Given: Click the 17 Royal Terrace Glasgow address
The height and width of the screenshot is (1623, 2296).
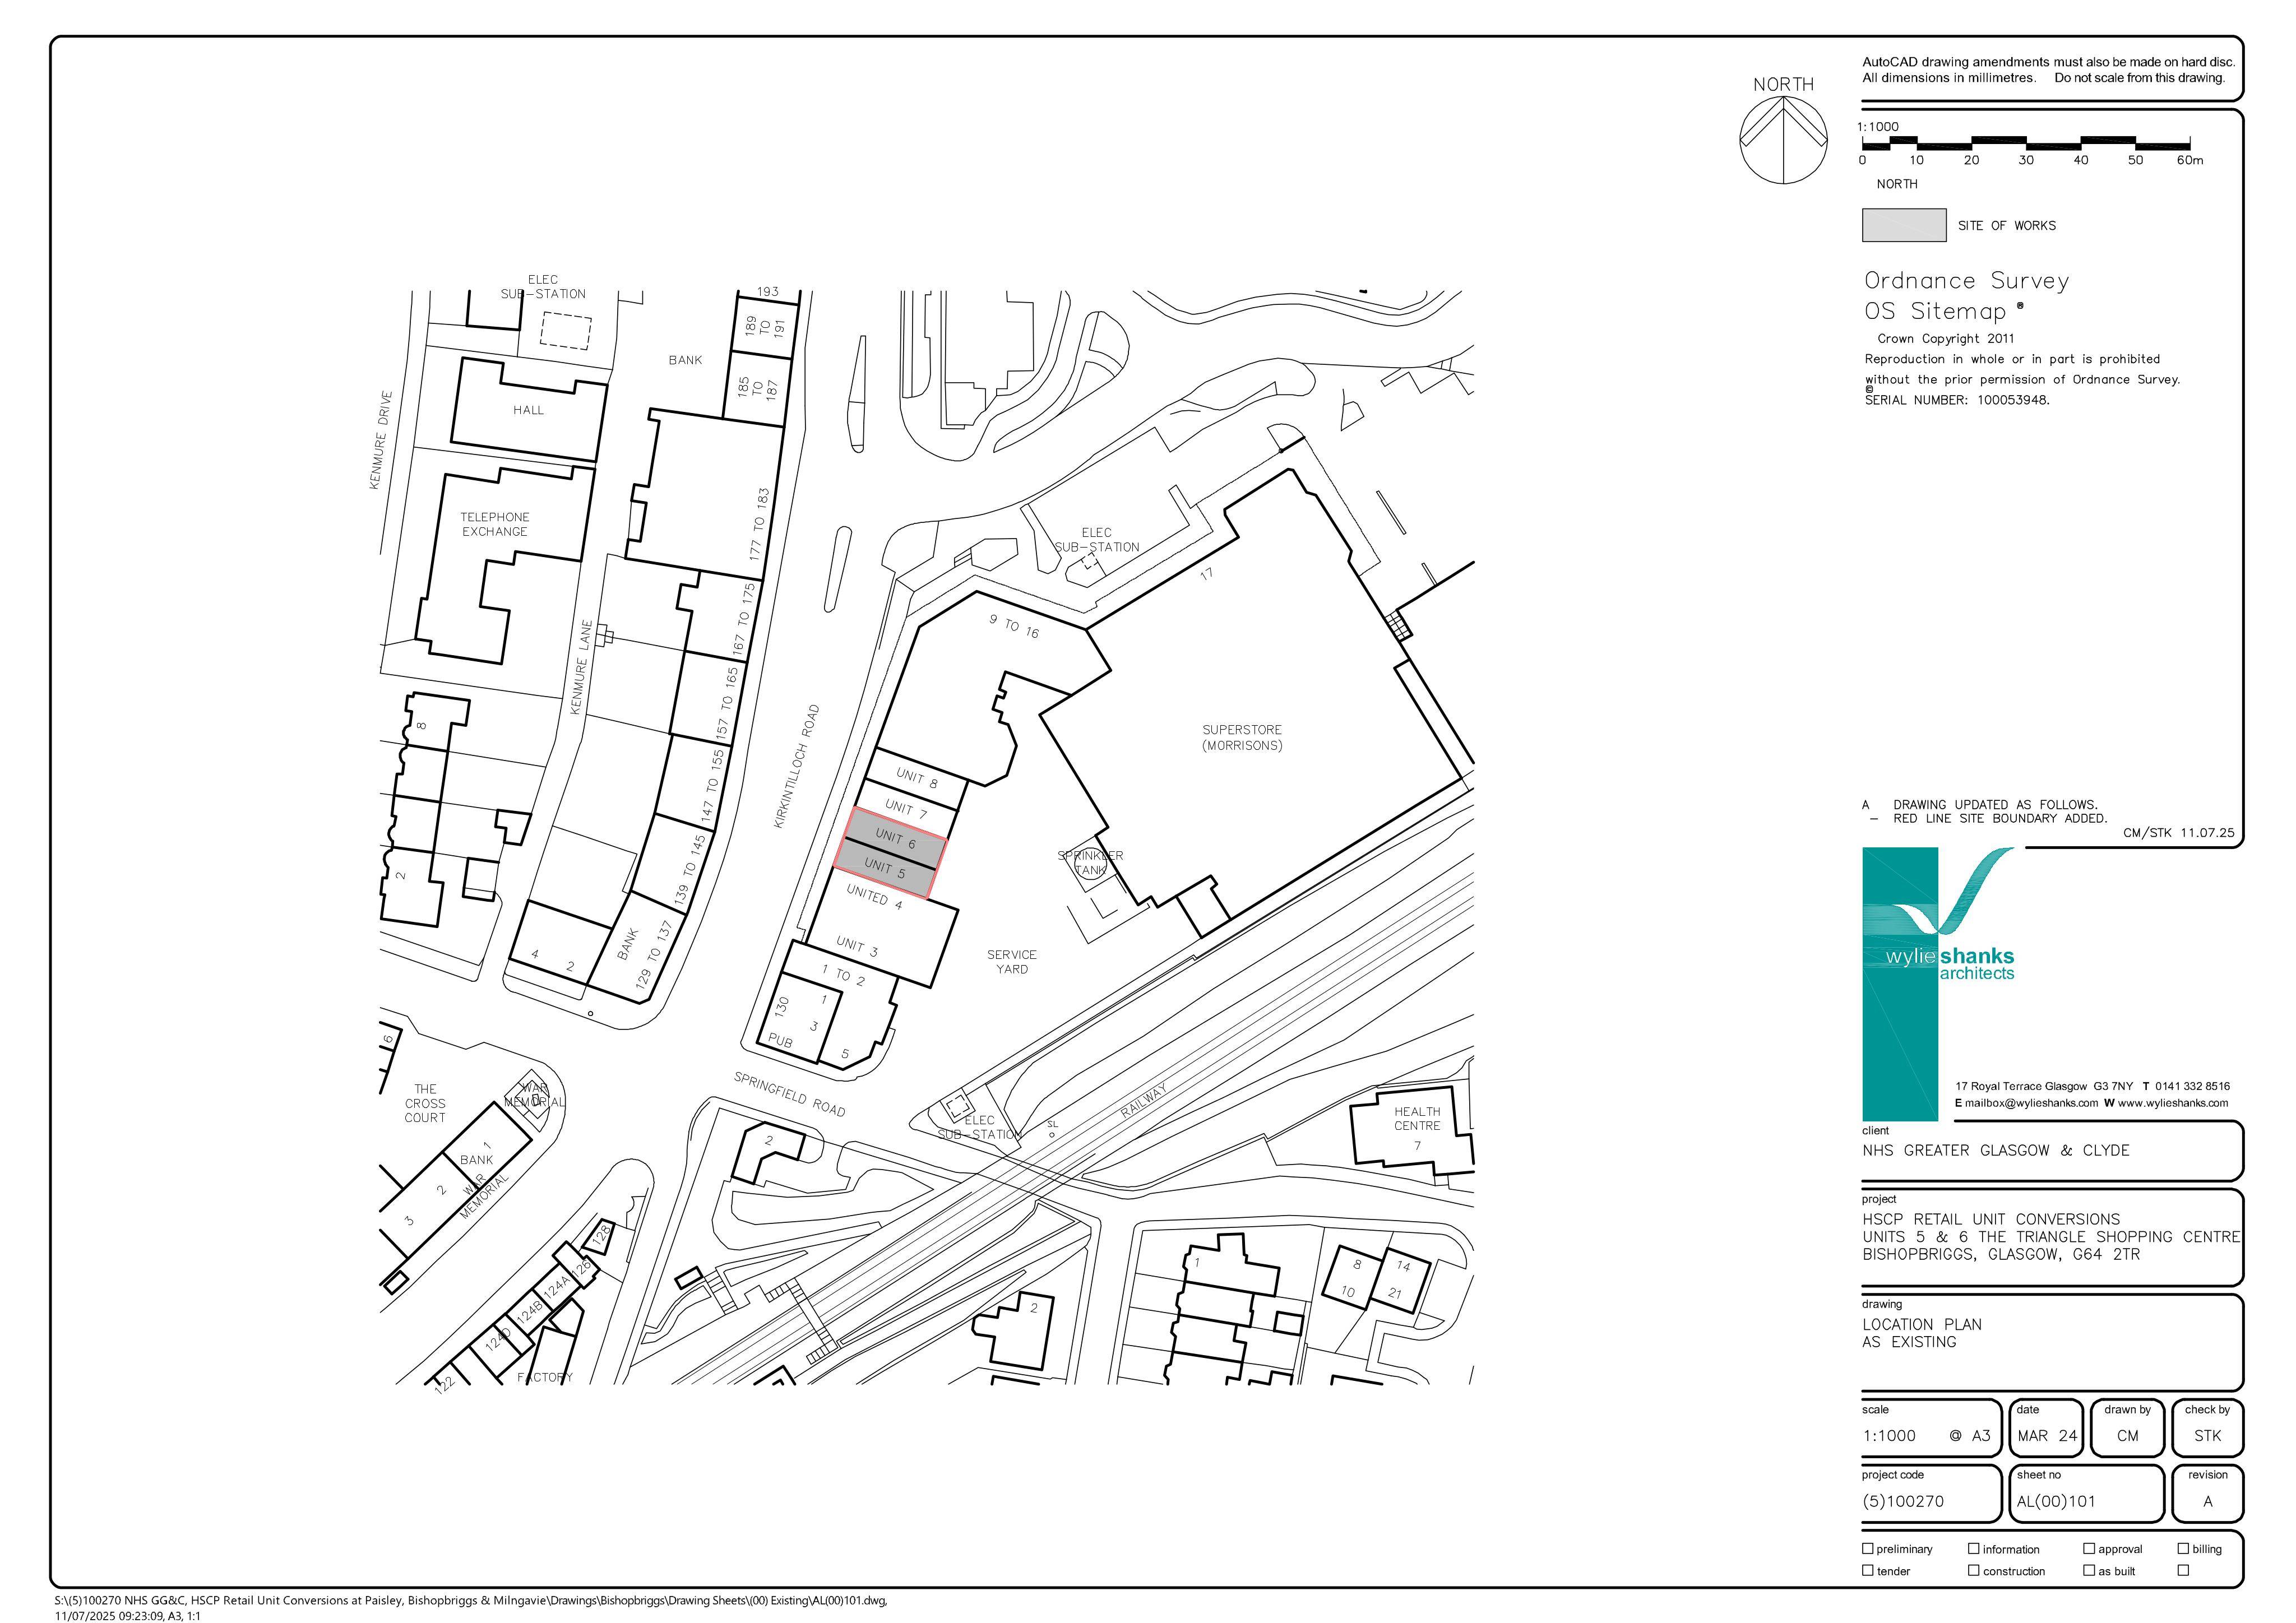Looking at the screenshot, I should point(2043,1086).
